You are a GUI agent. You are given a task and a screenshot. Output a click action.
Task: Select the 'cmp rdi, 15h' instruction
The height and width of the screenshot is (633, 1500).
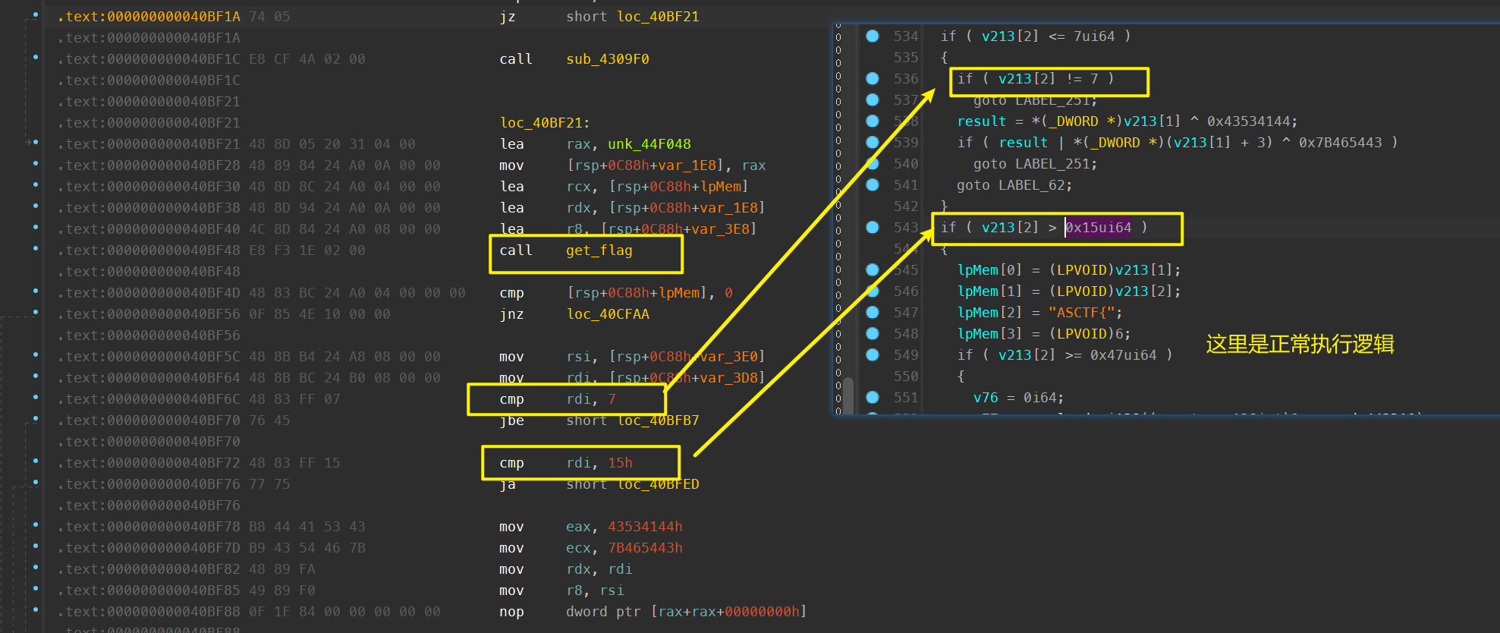[566, 463]
